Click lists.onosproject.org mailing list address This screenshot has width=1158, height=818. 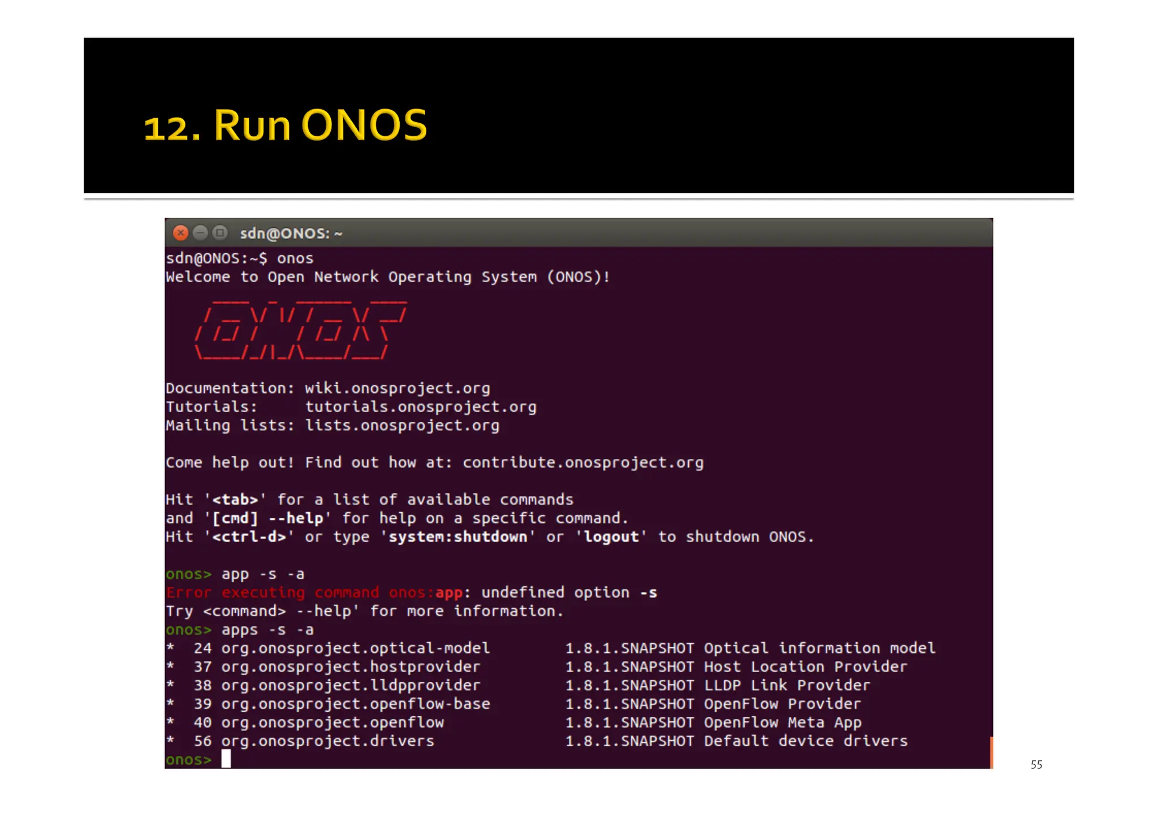402,426
